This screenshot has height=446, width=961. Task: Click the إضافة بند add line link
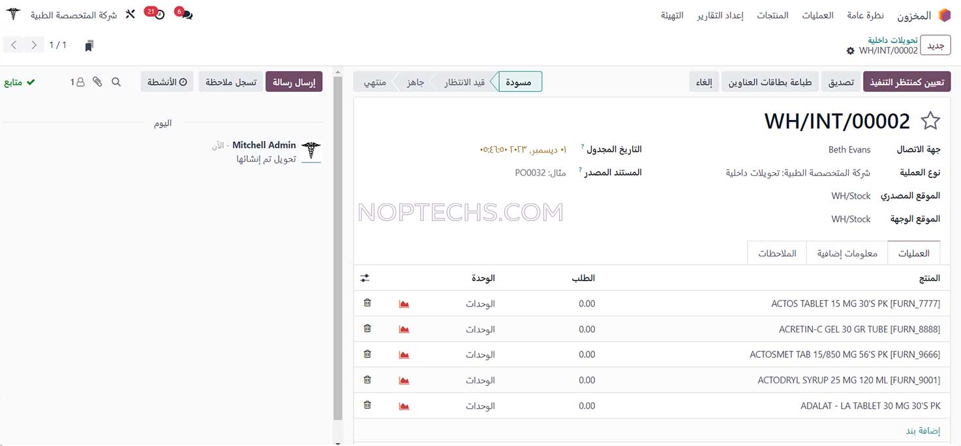point(923,430)
